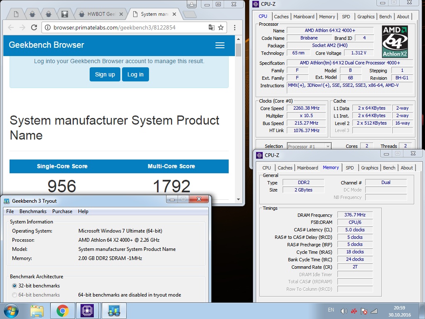The image size is (425, 319).
Task: Open CPU tab in lower CPU-Z
Action: 266,168
